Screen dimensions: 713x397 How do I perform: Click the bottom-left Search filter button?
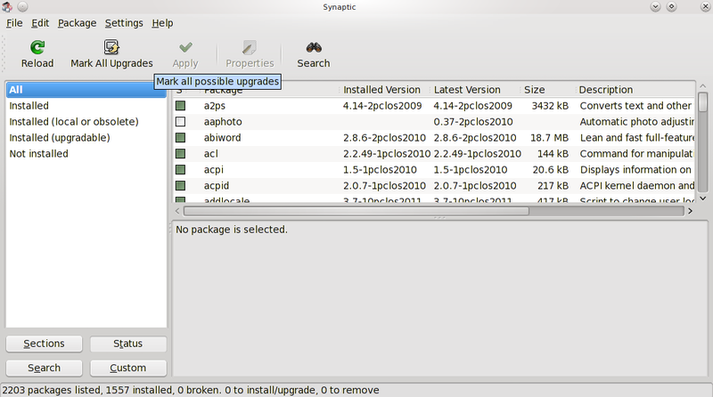[44, 368]
